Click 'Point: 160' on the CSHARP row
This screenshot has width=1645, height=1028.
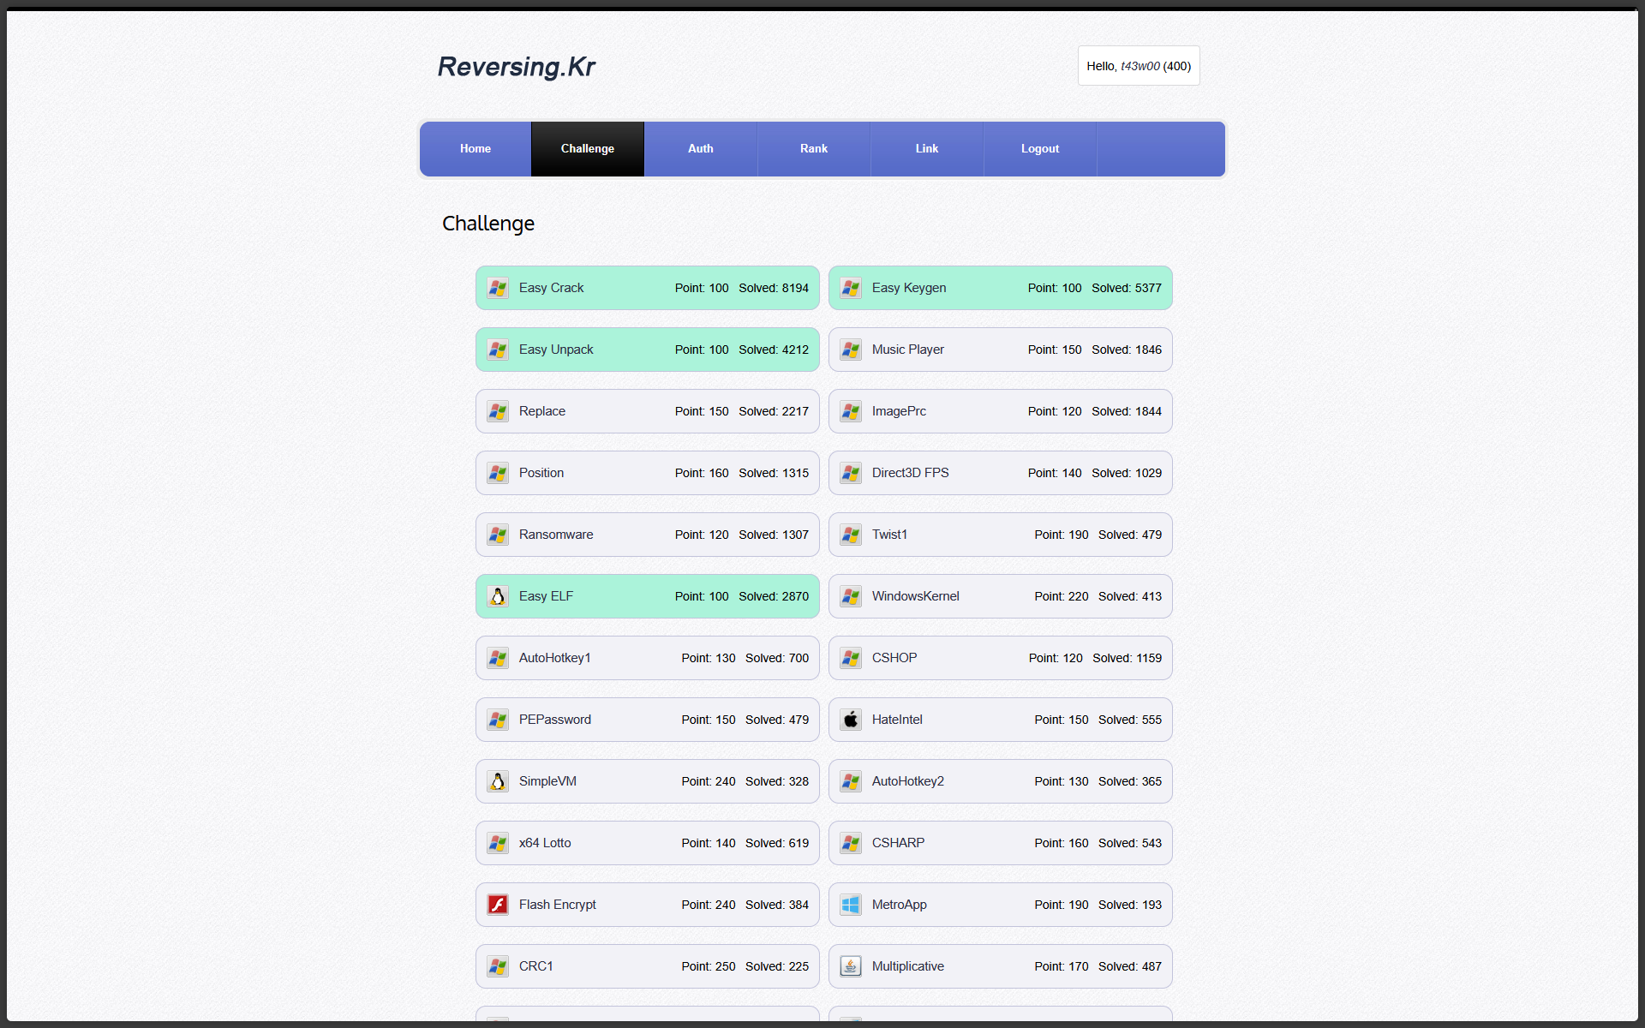tap(1062, 843)
